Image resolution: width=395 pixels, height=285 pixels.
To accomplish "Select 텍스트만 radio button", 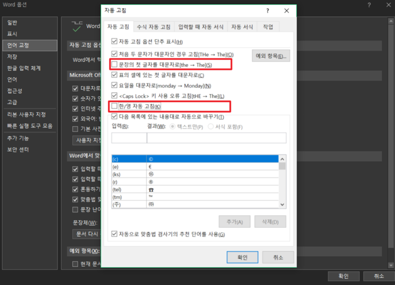I will (173, 127).
